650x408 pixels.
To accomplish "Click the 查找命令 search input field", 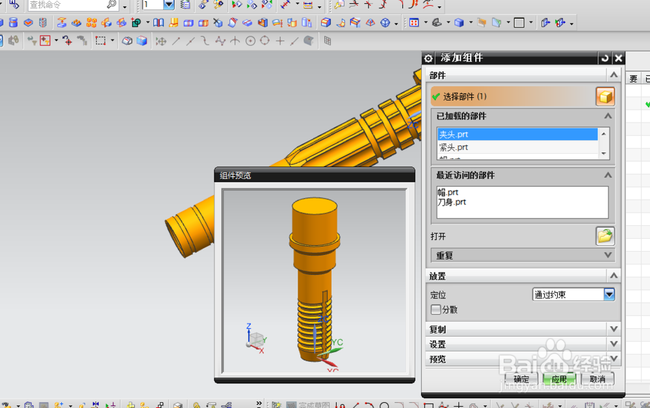I will click(68, 5).
